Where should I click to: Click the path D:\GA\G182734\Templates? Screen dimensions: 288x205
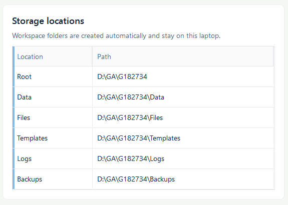[139, 138]
